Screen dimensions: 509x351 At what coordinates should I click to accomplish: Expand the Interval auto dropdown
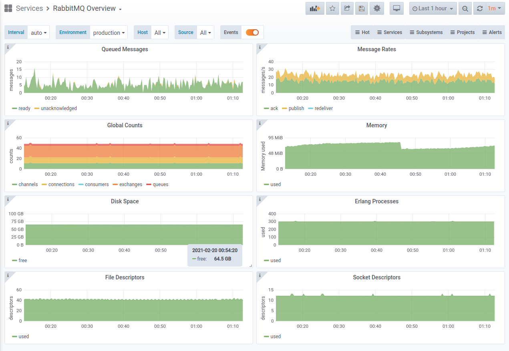click(x=39, y=32)
